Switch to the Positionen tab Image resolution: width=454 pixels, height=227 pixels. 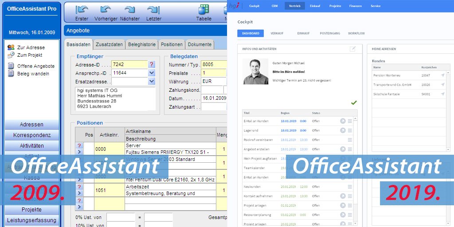[172, 45]
